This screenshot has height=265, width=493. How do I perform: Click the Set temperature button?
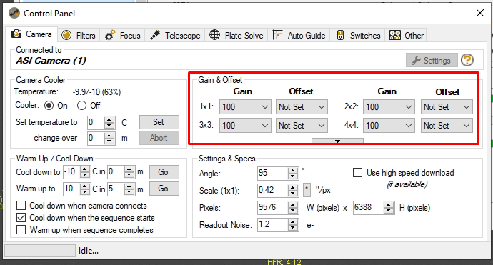[x=159, y=122]
